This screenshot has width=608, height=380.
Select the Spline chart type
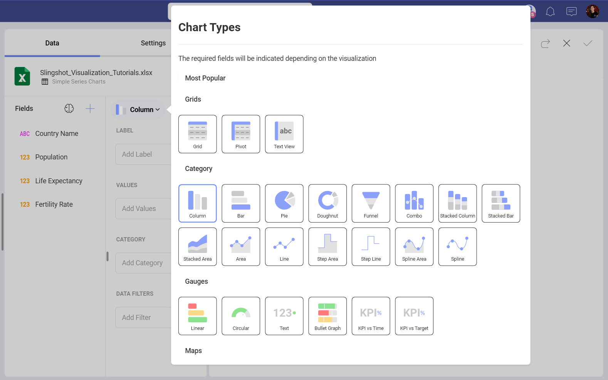pyautogui.click(x=458, y=247)
